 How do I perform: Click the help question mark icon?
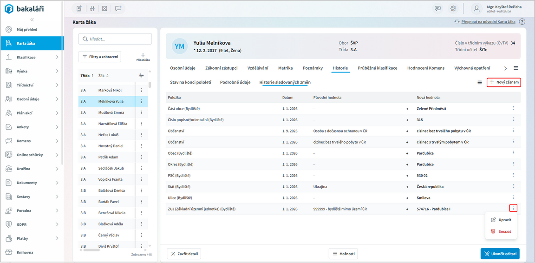pyautogui.click(x=522, y=22)
